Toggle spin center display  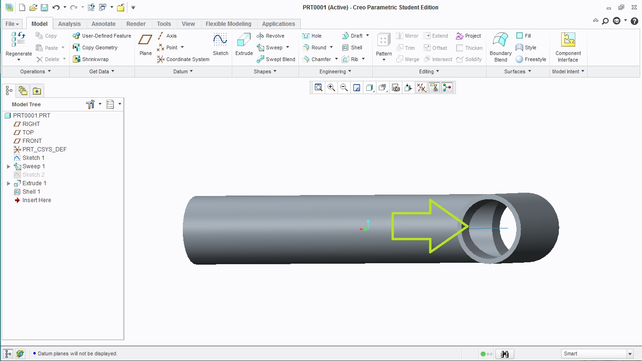click(x=447, y=87)
